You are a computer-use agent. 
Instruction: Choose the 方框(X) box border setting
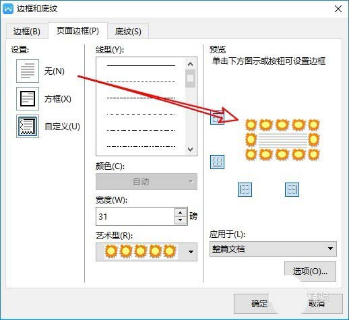point(28,98)
